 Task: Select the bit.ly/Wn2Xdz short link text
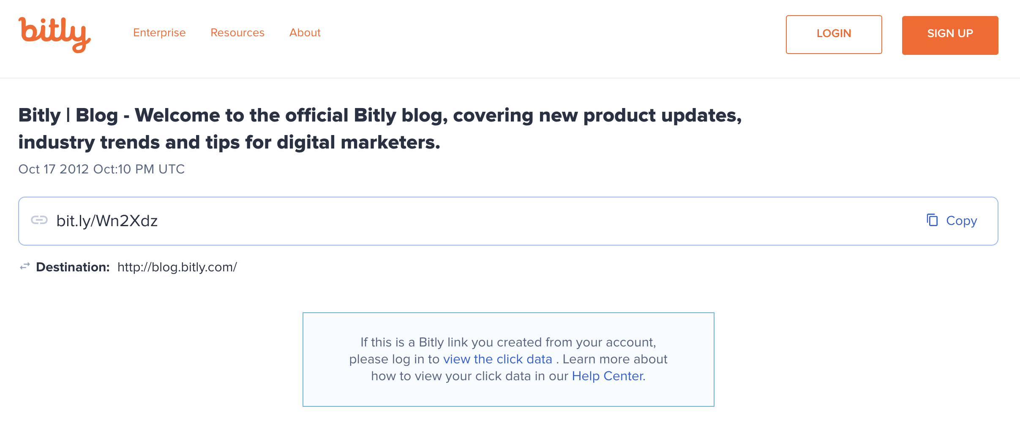[107, 221]
